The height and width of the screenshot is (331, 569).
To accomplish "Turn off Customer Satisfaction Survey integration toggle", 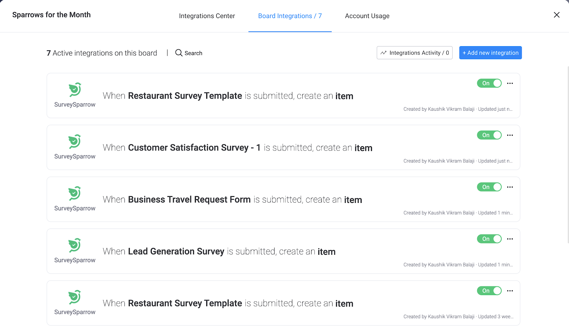I will click(x=489, y=135).
